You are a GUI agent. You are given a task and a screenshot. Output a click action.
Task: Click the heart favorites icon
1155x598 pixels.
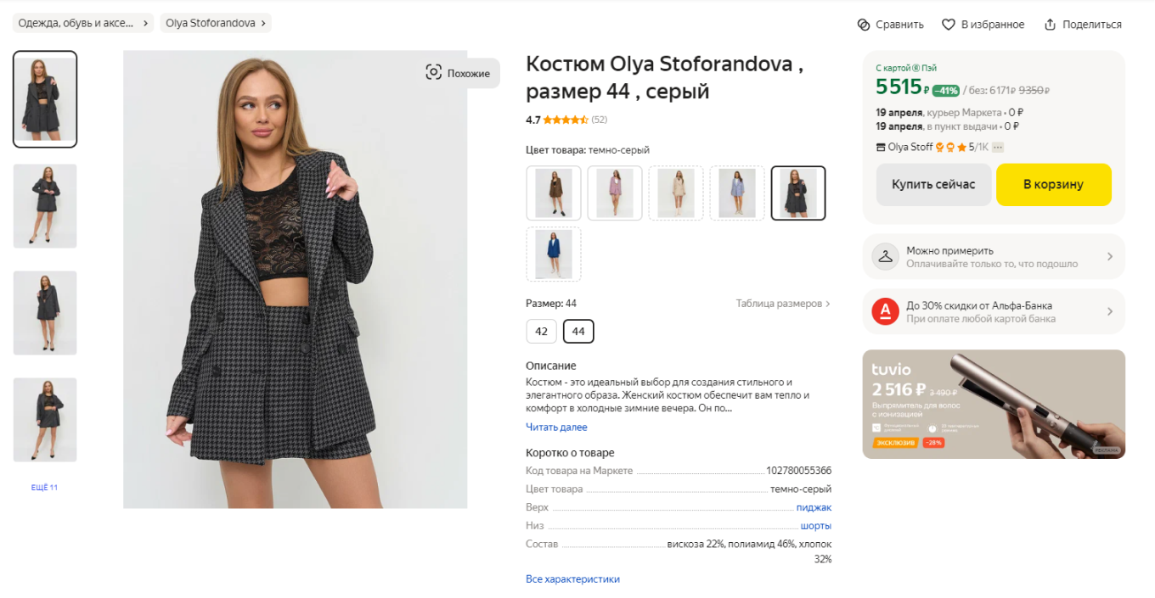click(x=949, y=25)
